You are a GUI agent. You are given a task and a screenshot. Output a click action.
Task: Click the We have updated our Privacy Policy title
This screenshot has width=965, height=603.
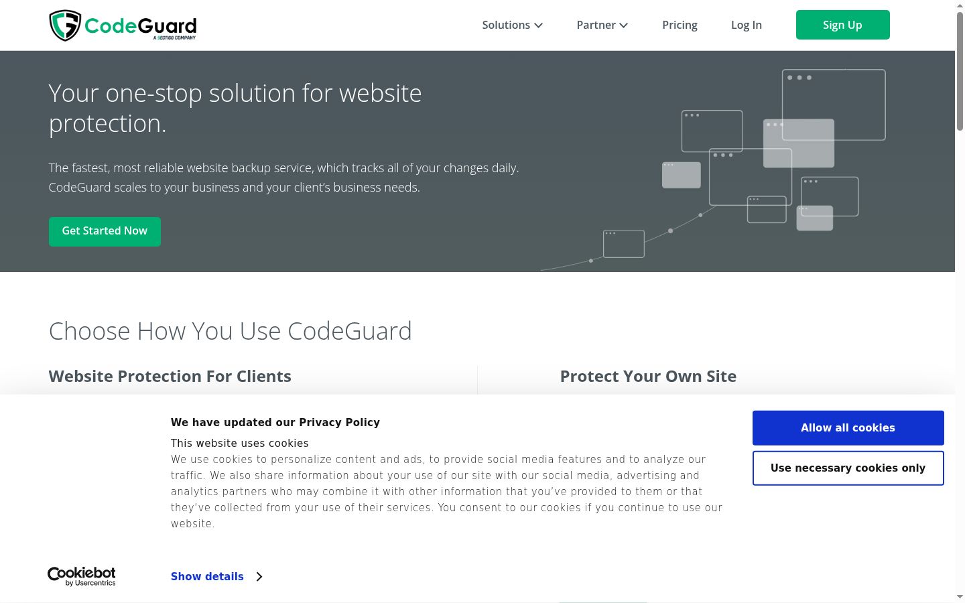pos(275,422)
